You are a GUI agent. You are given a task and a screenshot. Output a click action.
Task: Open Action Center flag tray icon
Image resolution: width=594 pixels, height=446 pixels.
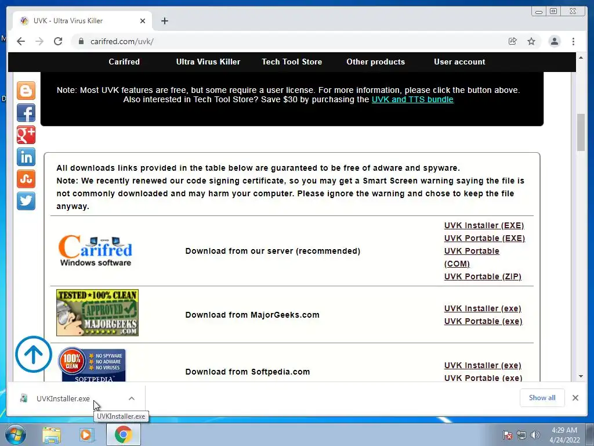tap(507, 435)
